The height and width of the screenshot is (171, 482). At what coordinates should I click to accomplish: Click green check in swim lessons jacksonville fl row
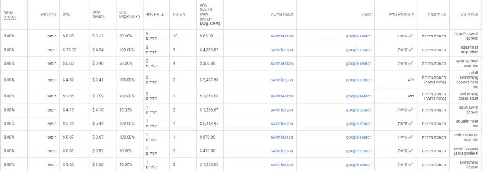(410, 151)
